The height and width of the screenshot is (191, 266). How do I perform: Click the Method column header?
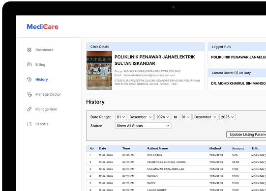pos(215,148)
